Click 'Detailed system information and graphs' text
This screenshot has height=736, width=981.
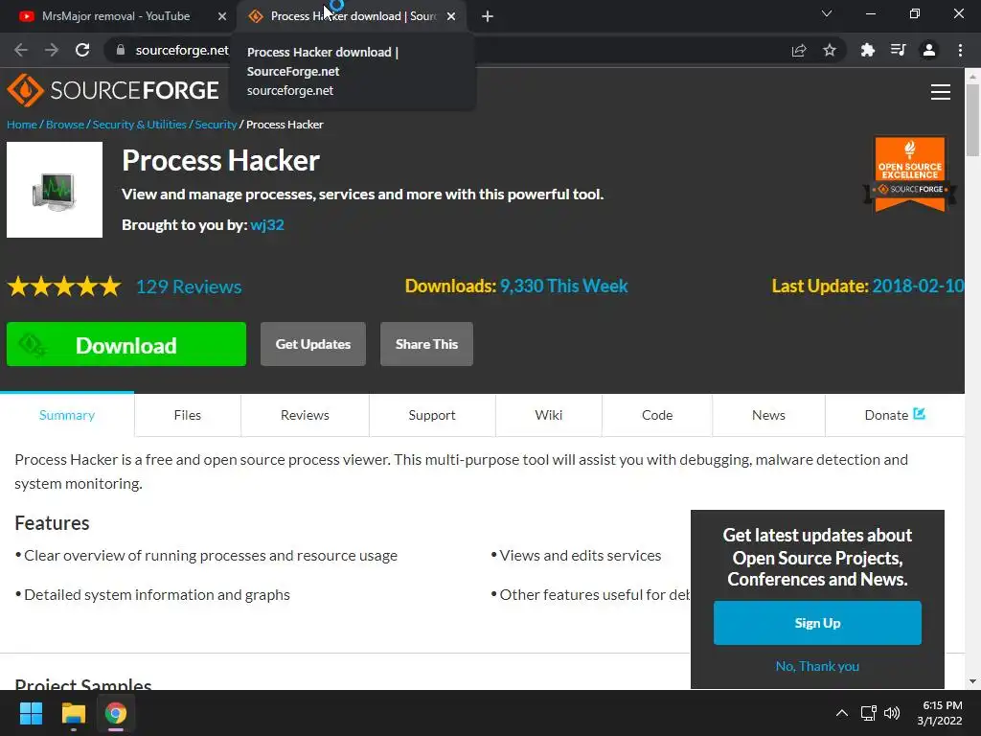157,594
